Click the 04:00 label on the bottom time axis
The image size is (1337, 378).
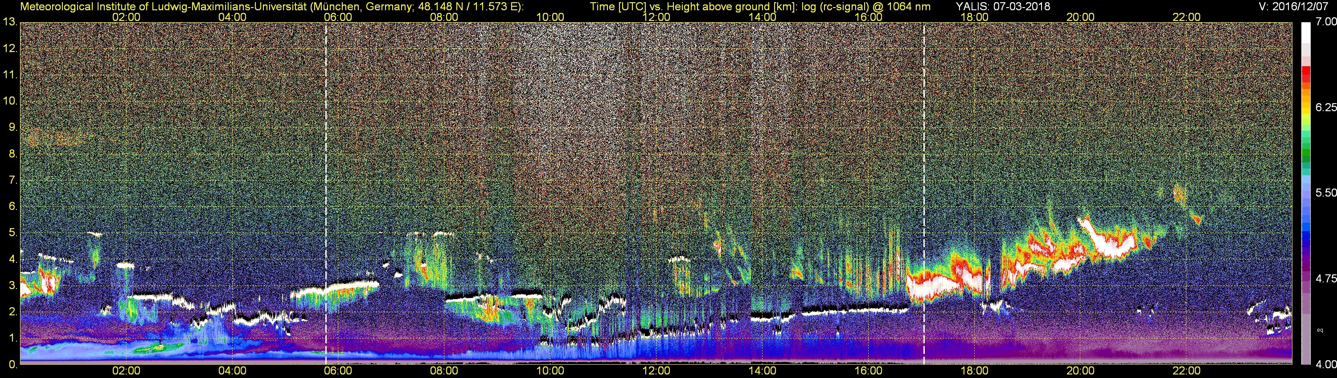point(232,371)
